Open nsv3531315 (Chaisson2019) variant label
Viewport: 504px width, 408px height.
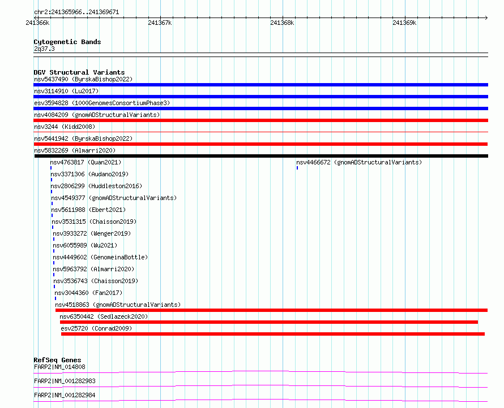94,222
